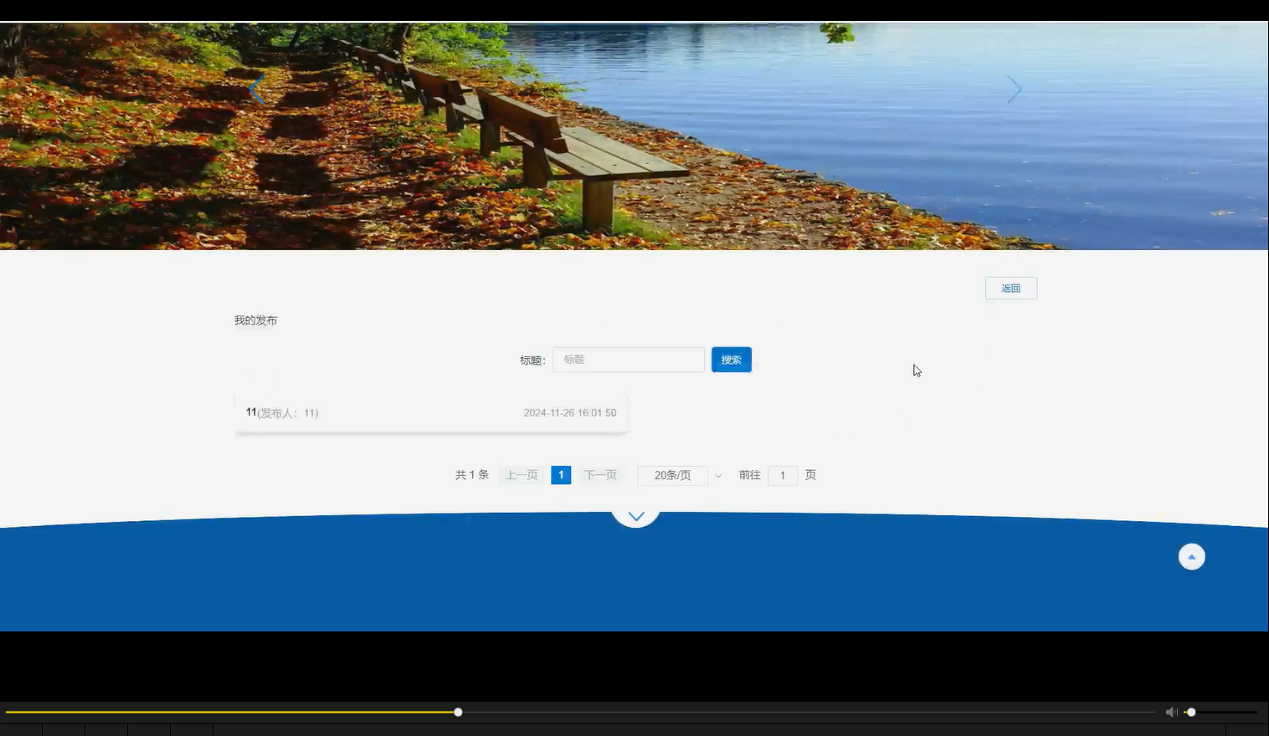
Task: Click the 我的发布 heading text
Action: coord(255,320)
